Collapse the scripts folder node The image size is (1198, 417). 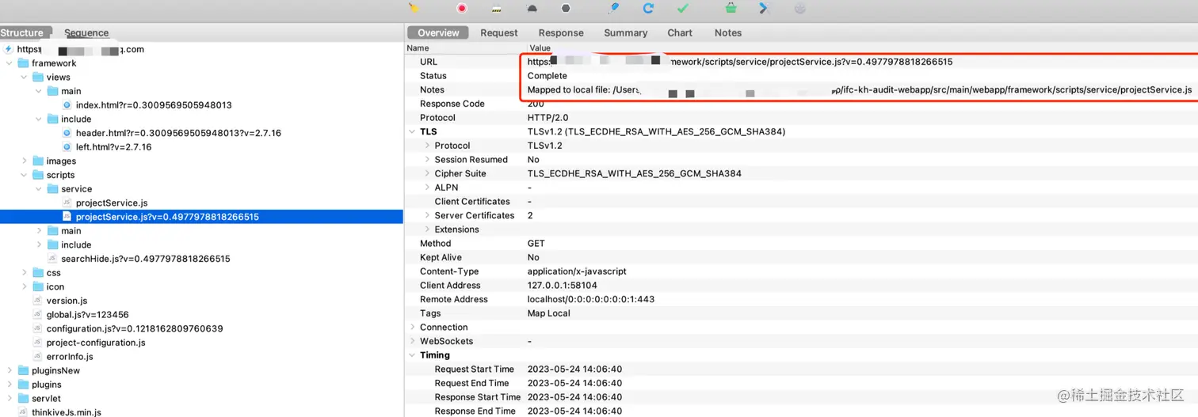(25, 175)
